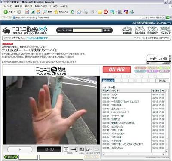Open the マイページ link
Screen dimensions: 172x161
(139, 38)
